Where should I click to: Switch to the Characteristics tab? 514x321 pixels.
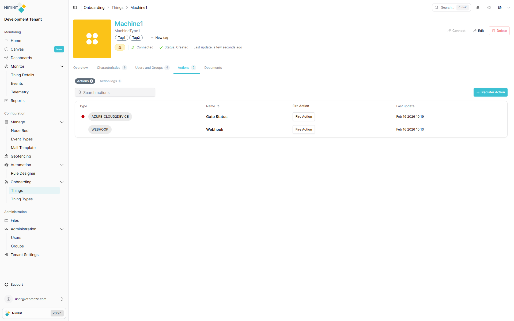pyautogui.click(x=108, y=67)
